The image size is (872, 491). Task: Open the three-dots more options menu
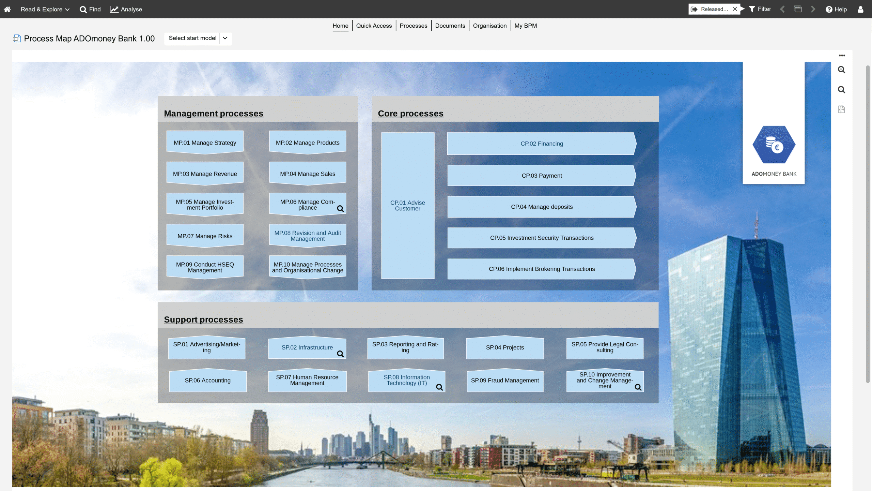coord(842,55)
